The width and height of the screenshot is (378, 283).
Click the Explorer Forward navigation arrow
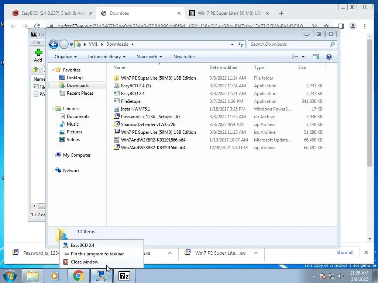(x=64, y=44)
